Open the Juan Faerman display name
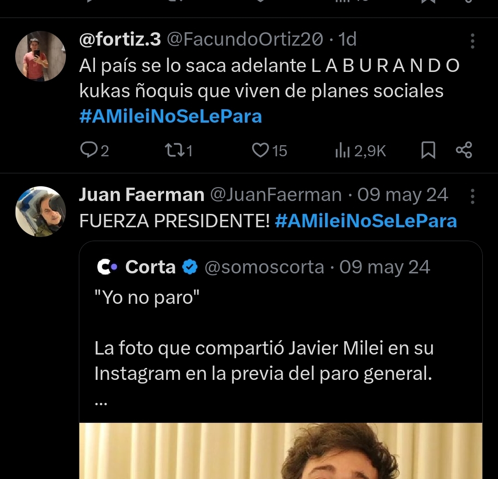 coord(142,195)
